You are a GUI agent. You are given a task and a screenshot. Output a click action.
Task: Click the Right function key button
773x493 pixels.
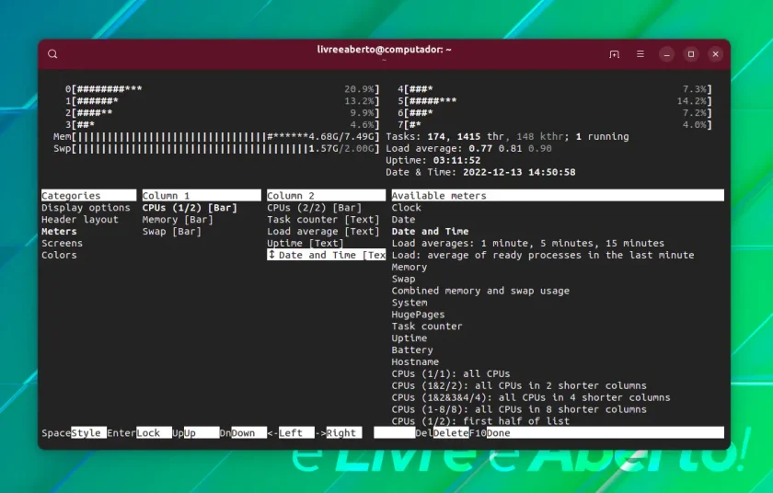(x=344, y=433)
